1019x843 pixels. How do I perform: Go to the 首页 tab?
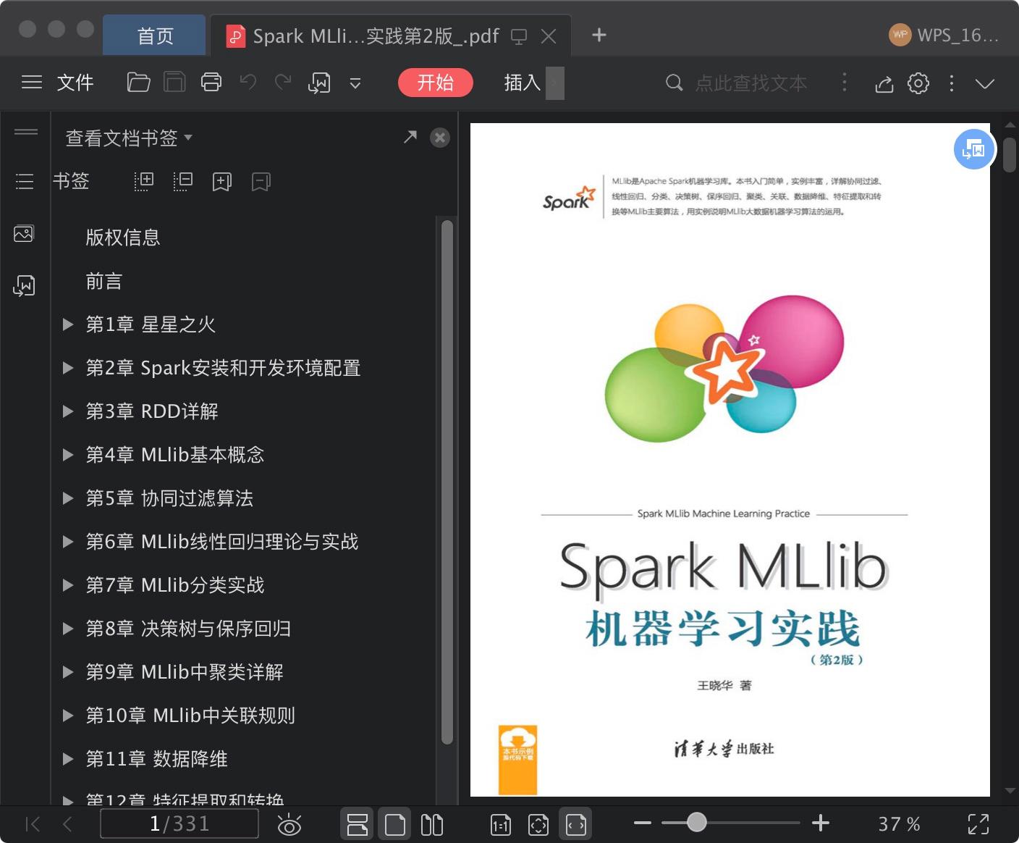click(x=155, y=35)
